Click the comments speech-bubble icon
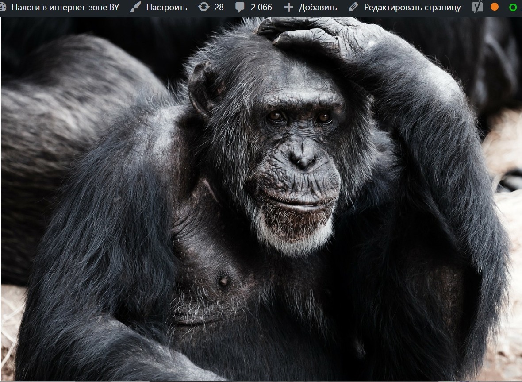Screen dimensions: 522x382 tap(240, 8)
